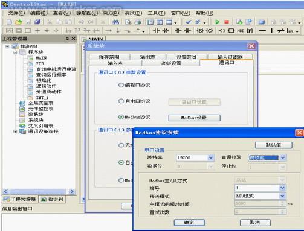Collapse the 程序块 tree node
This screenshot has width=304, height=231.
(15, 52)
